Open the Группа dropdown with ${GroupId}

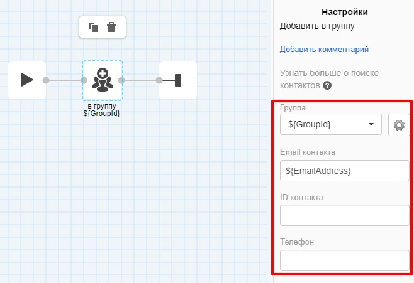tap(331, 125)
